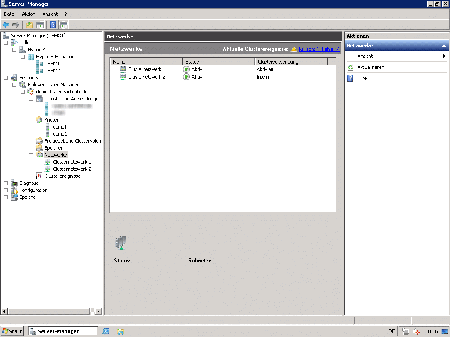The height and width of the screenshot is (337, 450).
Task: Click the Forward arrow toolbar icon
Action: (16, 25)
